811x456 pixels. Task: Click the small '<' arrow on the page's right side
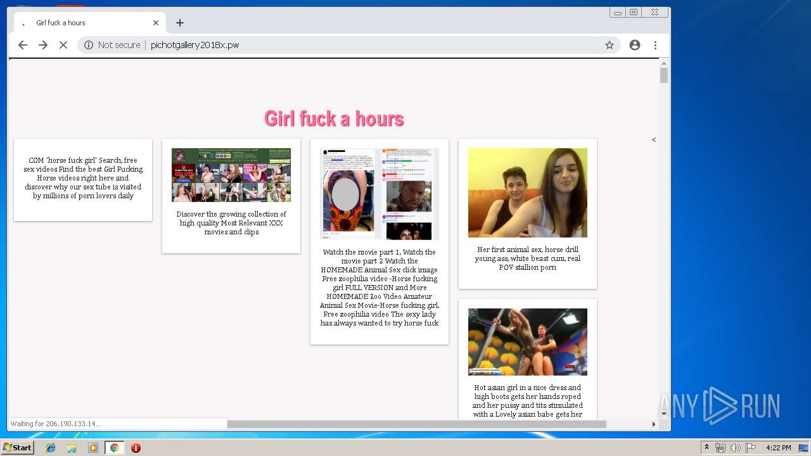(x=654, y=139)
